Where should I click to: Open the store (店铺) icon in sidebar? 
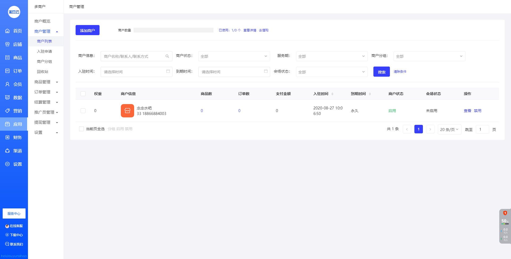tap(7, 44)
